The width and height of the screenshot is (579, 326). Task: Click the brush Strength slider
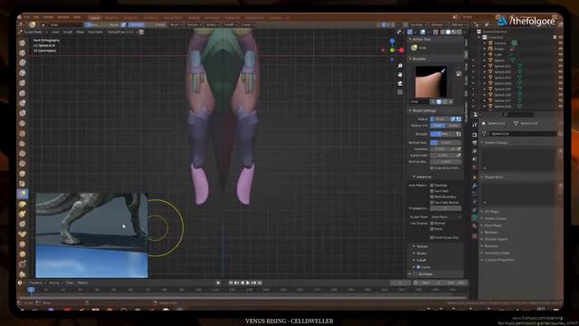point(442,134)
